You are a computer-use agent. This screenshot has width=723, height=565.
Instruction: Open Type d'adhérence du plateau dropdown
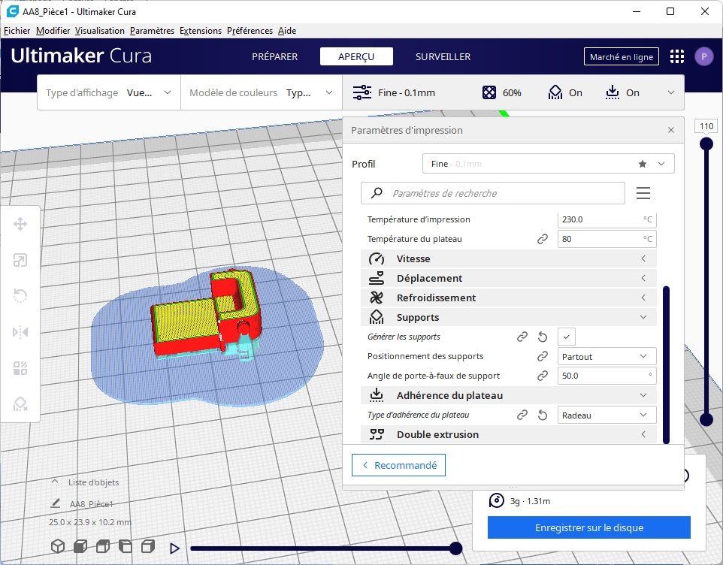tap(607, 415)
